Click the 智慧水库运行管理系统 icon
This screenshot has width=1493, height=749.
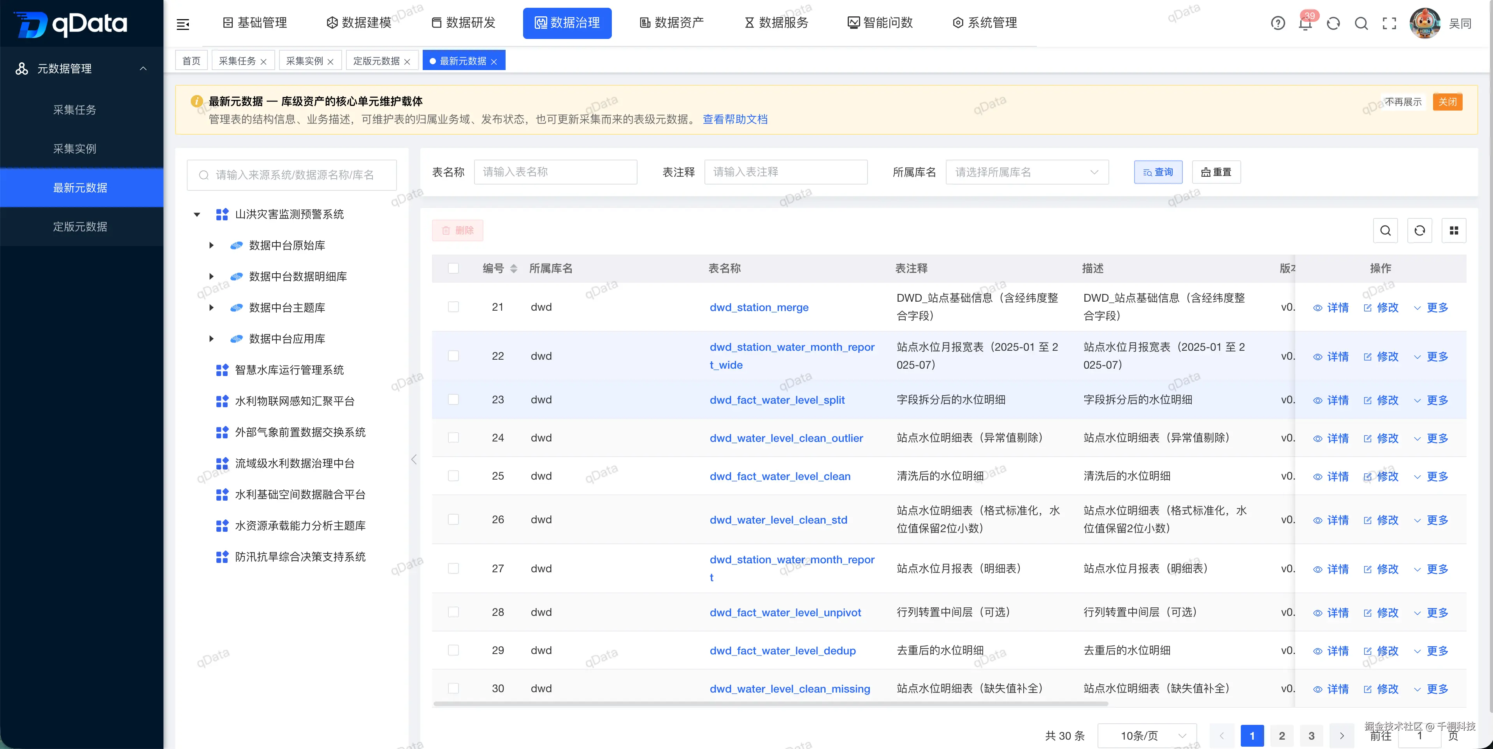pos(222,370)
